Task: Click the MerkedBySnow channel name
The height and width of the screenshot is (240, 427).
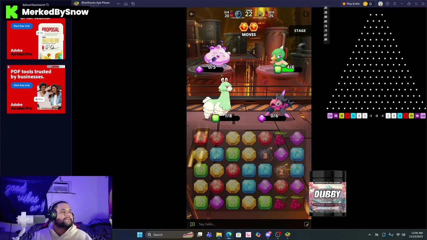Action: click(x=55, y=12)
